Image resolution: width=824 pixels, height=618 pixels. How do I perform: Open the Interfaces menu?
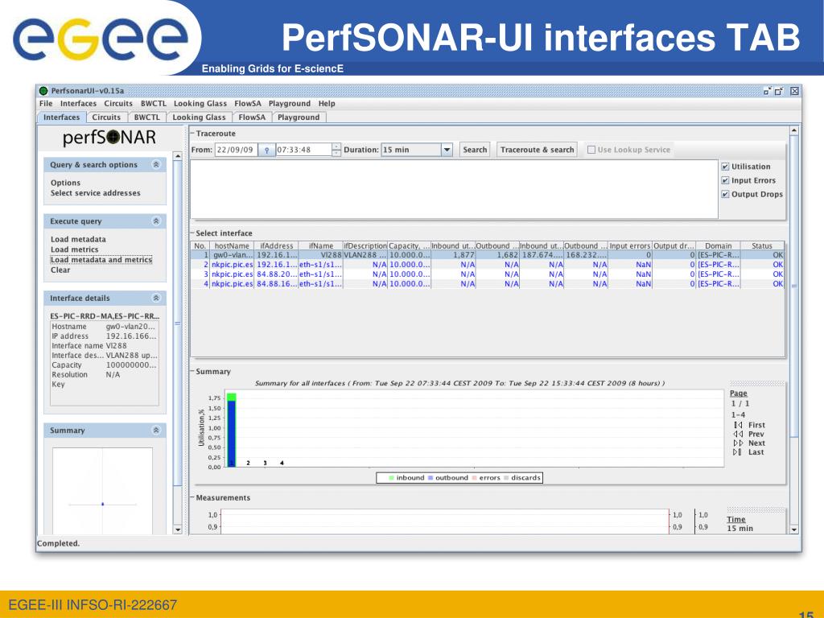[78, 104]
